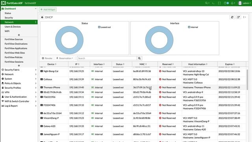
Task: Expand WiFi & Switch Controller menu
Action: (19, 101)
